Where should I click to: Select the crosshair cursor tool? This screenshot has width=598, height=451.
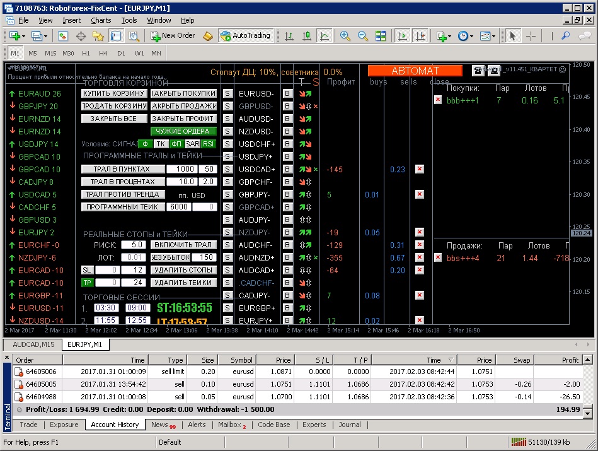(x=531, y=36)
